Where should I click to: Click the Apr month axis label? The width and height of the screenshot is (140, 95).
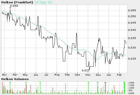[15, 75]
